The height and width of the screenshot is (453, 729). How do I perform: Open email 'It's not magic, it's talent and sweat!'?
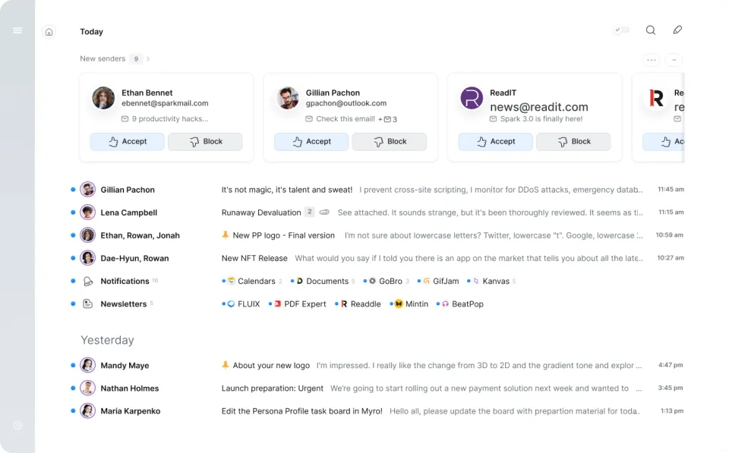pos(287,190)
